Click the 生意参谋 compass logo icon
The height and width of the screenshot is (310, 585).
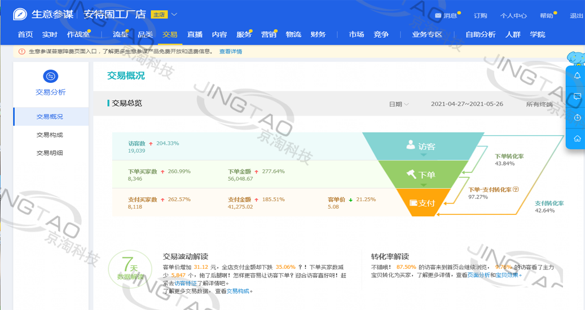point(20,15)
